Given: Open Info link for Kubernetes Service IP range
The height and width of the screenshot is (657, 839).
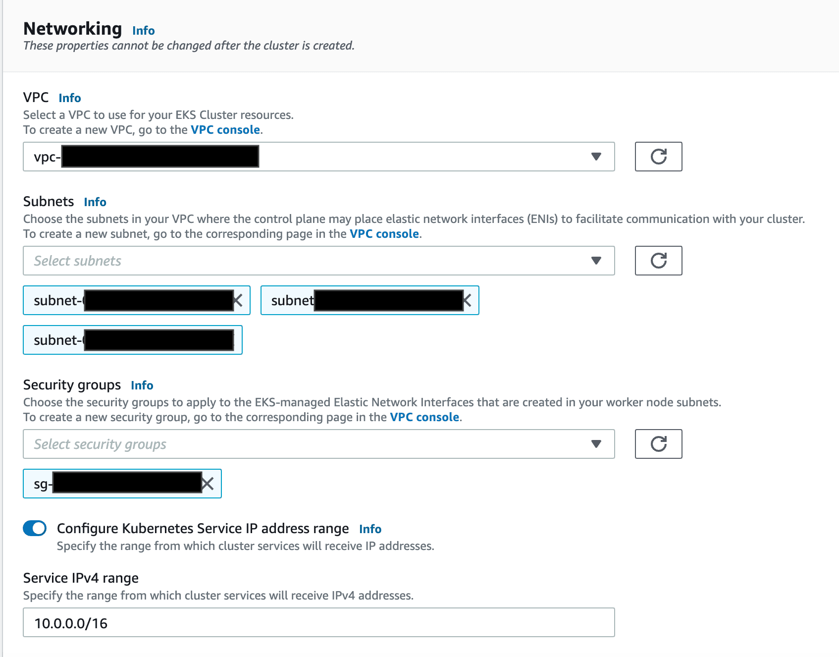Looking at the screenshot, I should click(x=370, y=529).
